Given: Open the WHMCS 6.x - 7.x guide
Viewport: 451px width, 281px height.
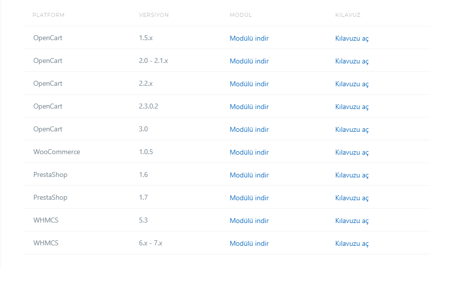Looking at the screenshot, I should (x=352, y=244).
